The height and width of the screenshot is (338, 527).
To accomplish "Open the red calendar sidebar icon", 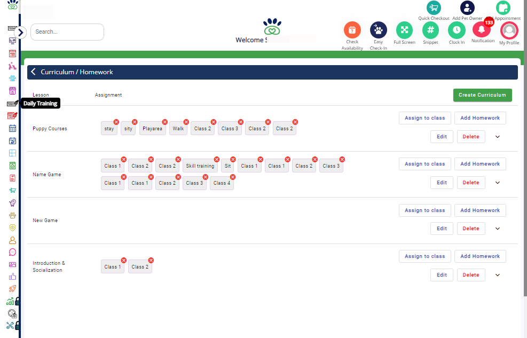I will tap(12, 53).
